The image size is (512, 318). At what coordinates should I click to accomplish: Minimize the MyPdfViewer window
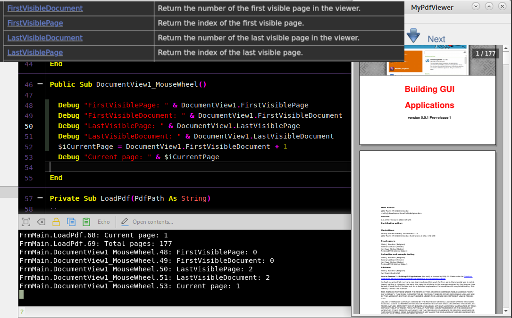pos(476,7)
